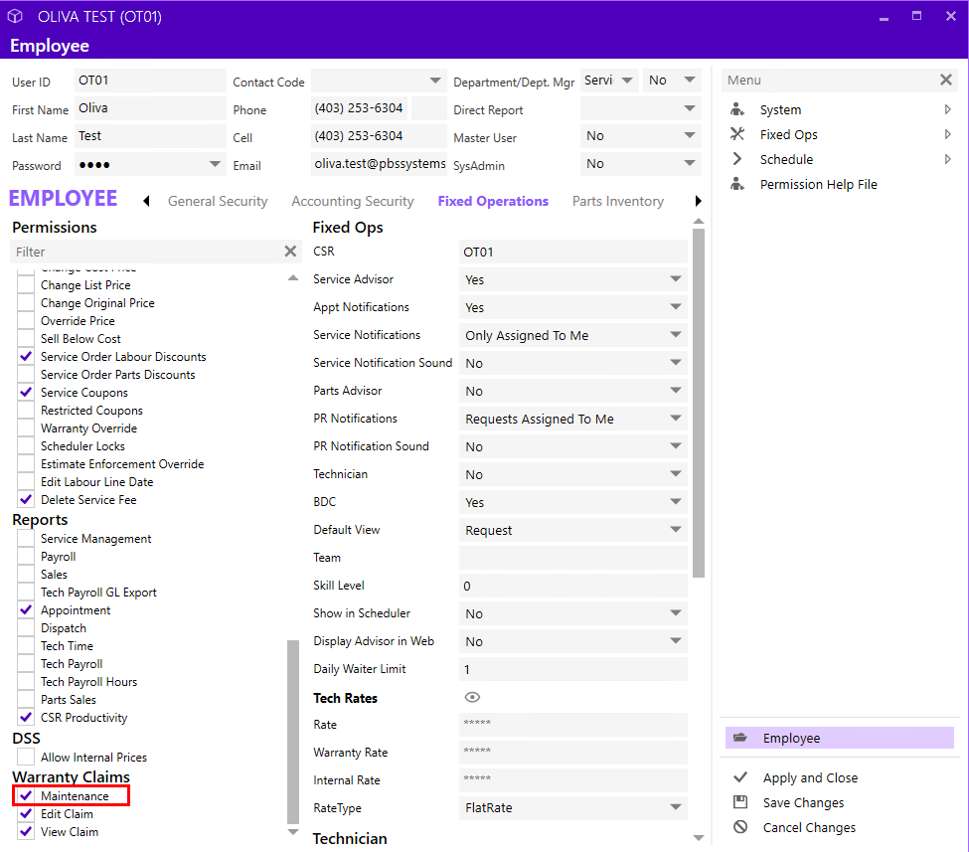Check the Service Management report checkbox

25,538
